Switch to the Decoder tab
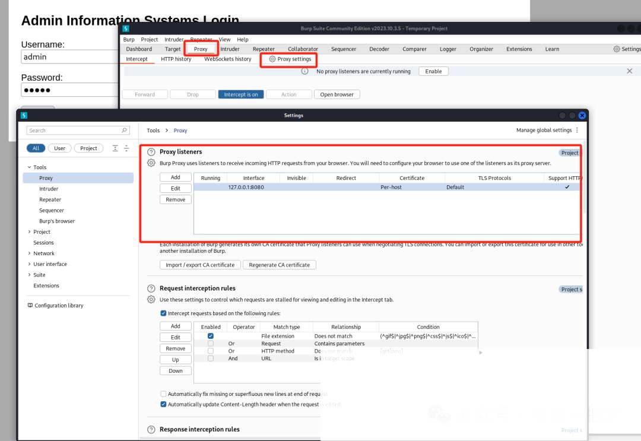 click(379, 49)
